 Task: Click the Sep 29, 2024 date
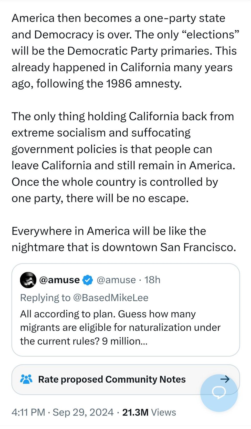click(x=83, y=412)
